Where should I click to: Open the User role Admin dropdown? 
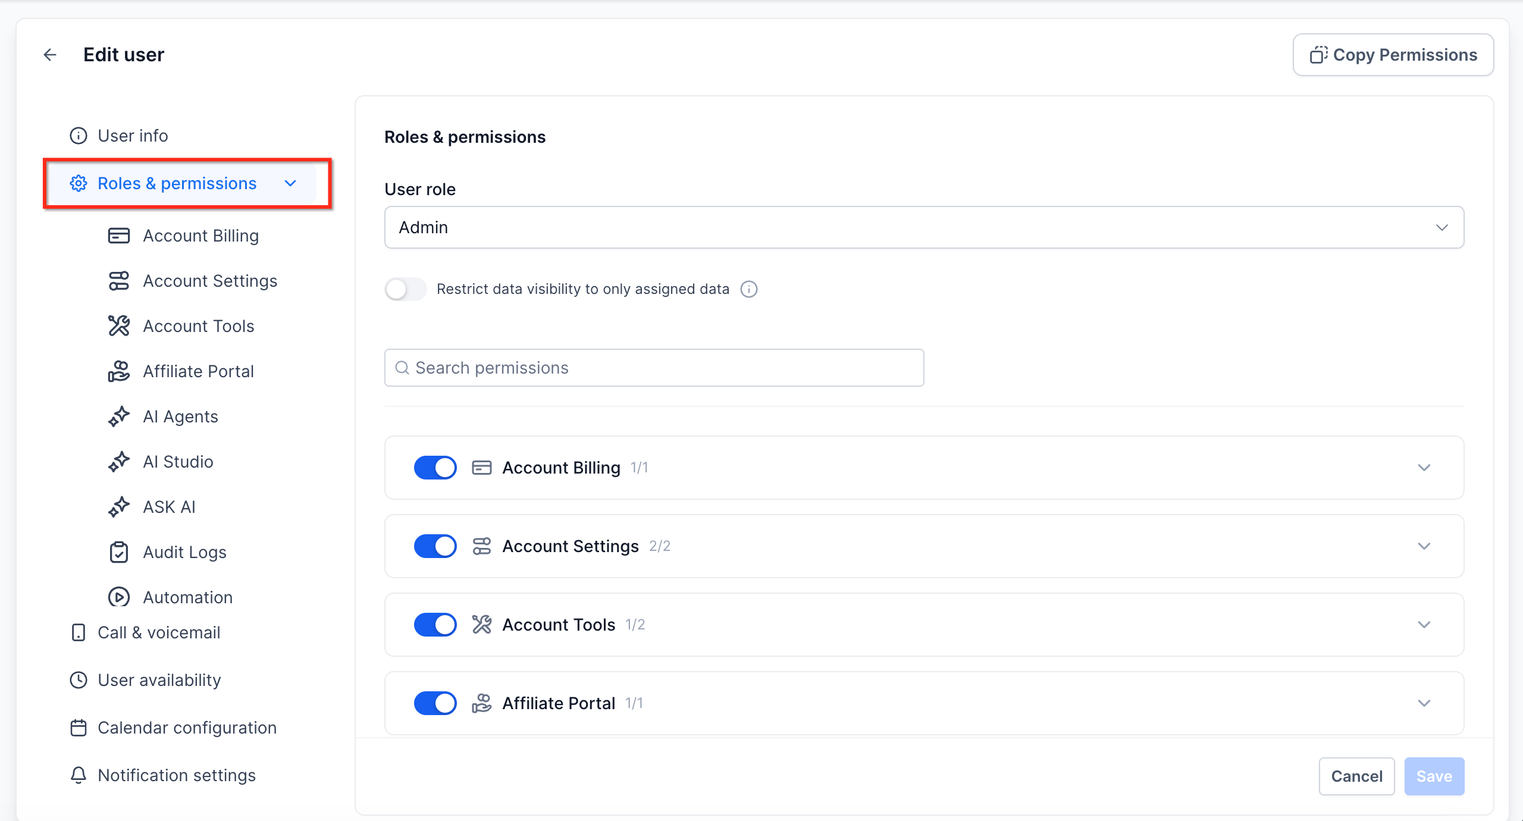(x=924, y=227)
